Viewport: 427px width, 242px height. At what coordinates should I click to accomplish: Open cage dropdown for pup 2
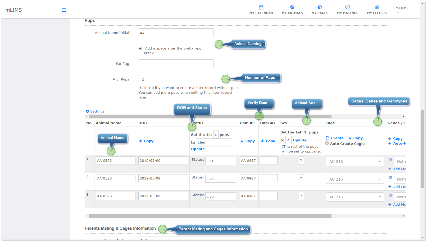355,179
